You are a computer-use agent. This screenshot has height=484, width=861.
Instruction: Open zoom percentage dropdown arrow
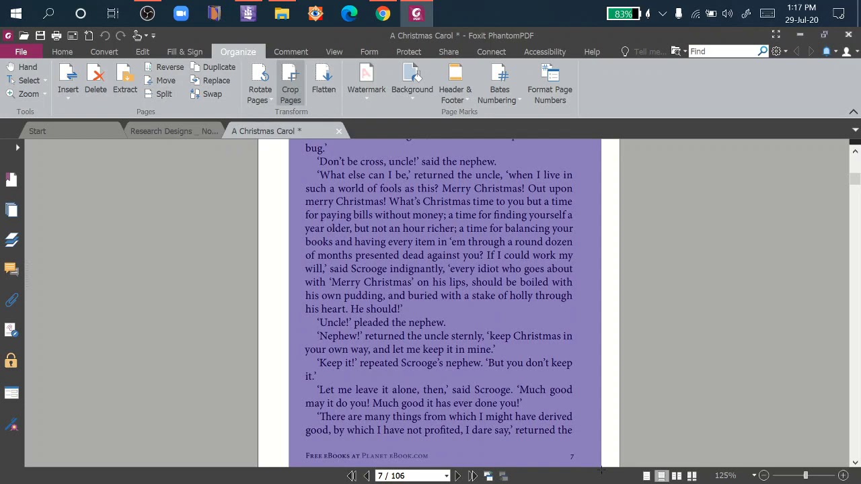pos(753,475)
